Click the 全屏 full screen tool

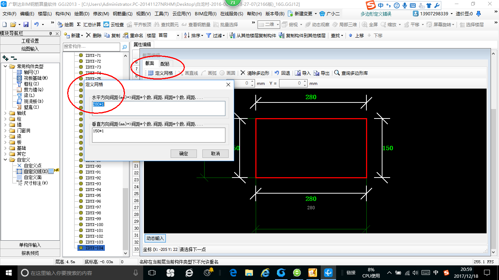(370, 24)
